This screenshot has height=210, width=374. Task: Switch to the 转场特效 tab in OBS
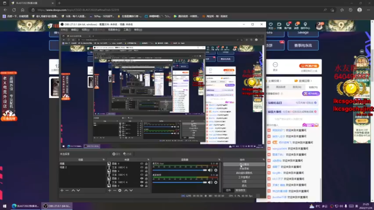pos(240,190)
